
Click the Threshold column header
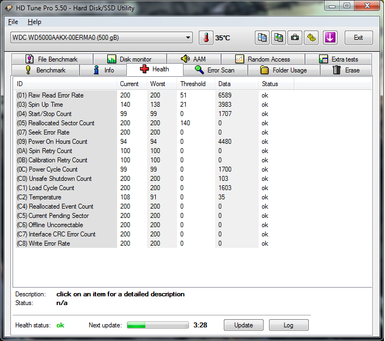point(196,84)
